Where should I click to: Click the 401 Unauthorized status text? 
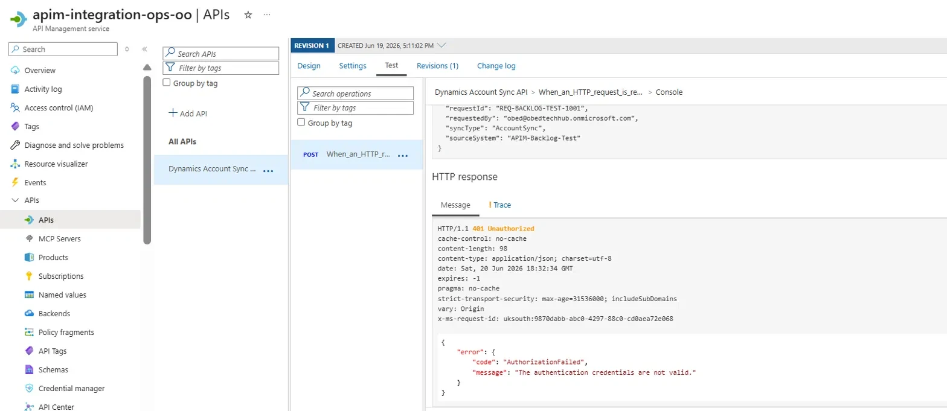coord(503,229)
